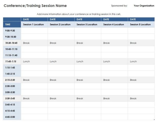Click the Sponsored by label
Screen dimensions: 157x127
119,6
